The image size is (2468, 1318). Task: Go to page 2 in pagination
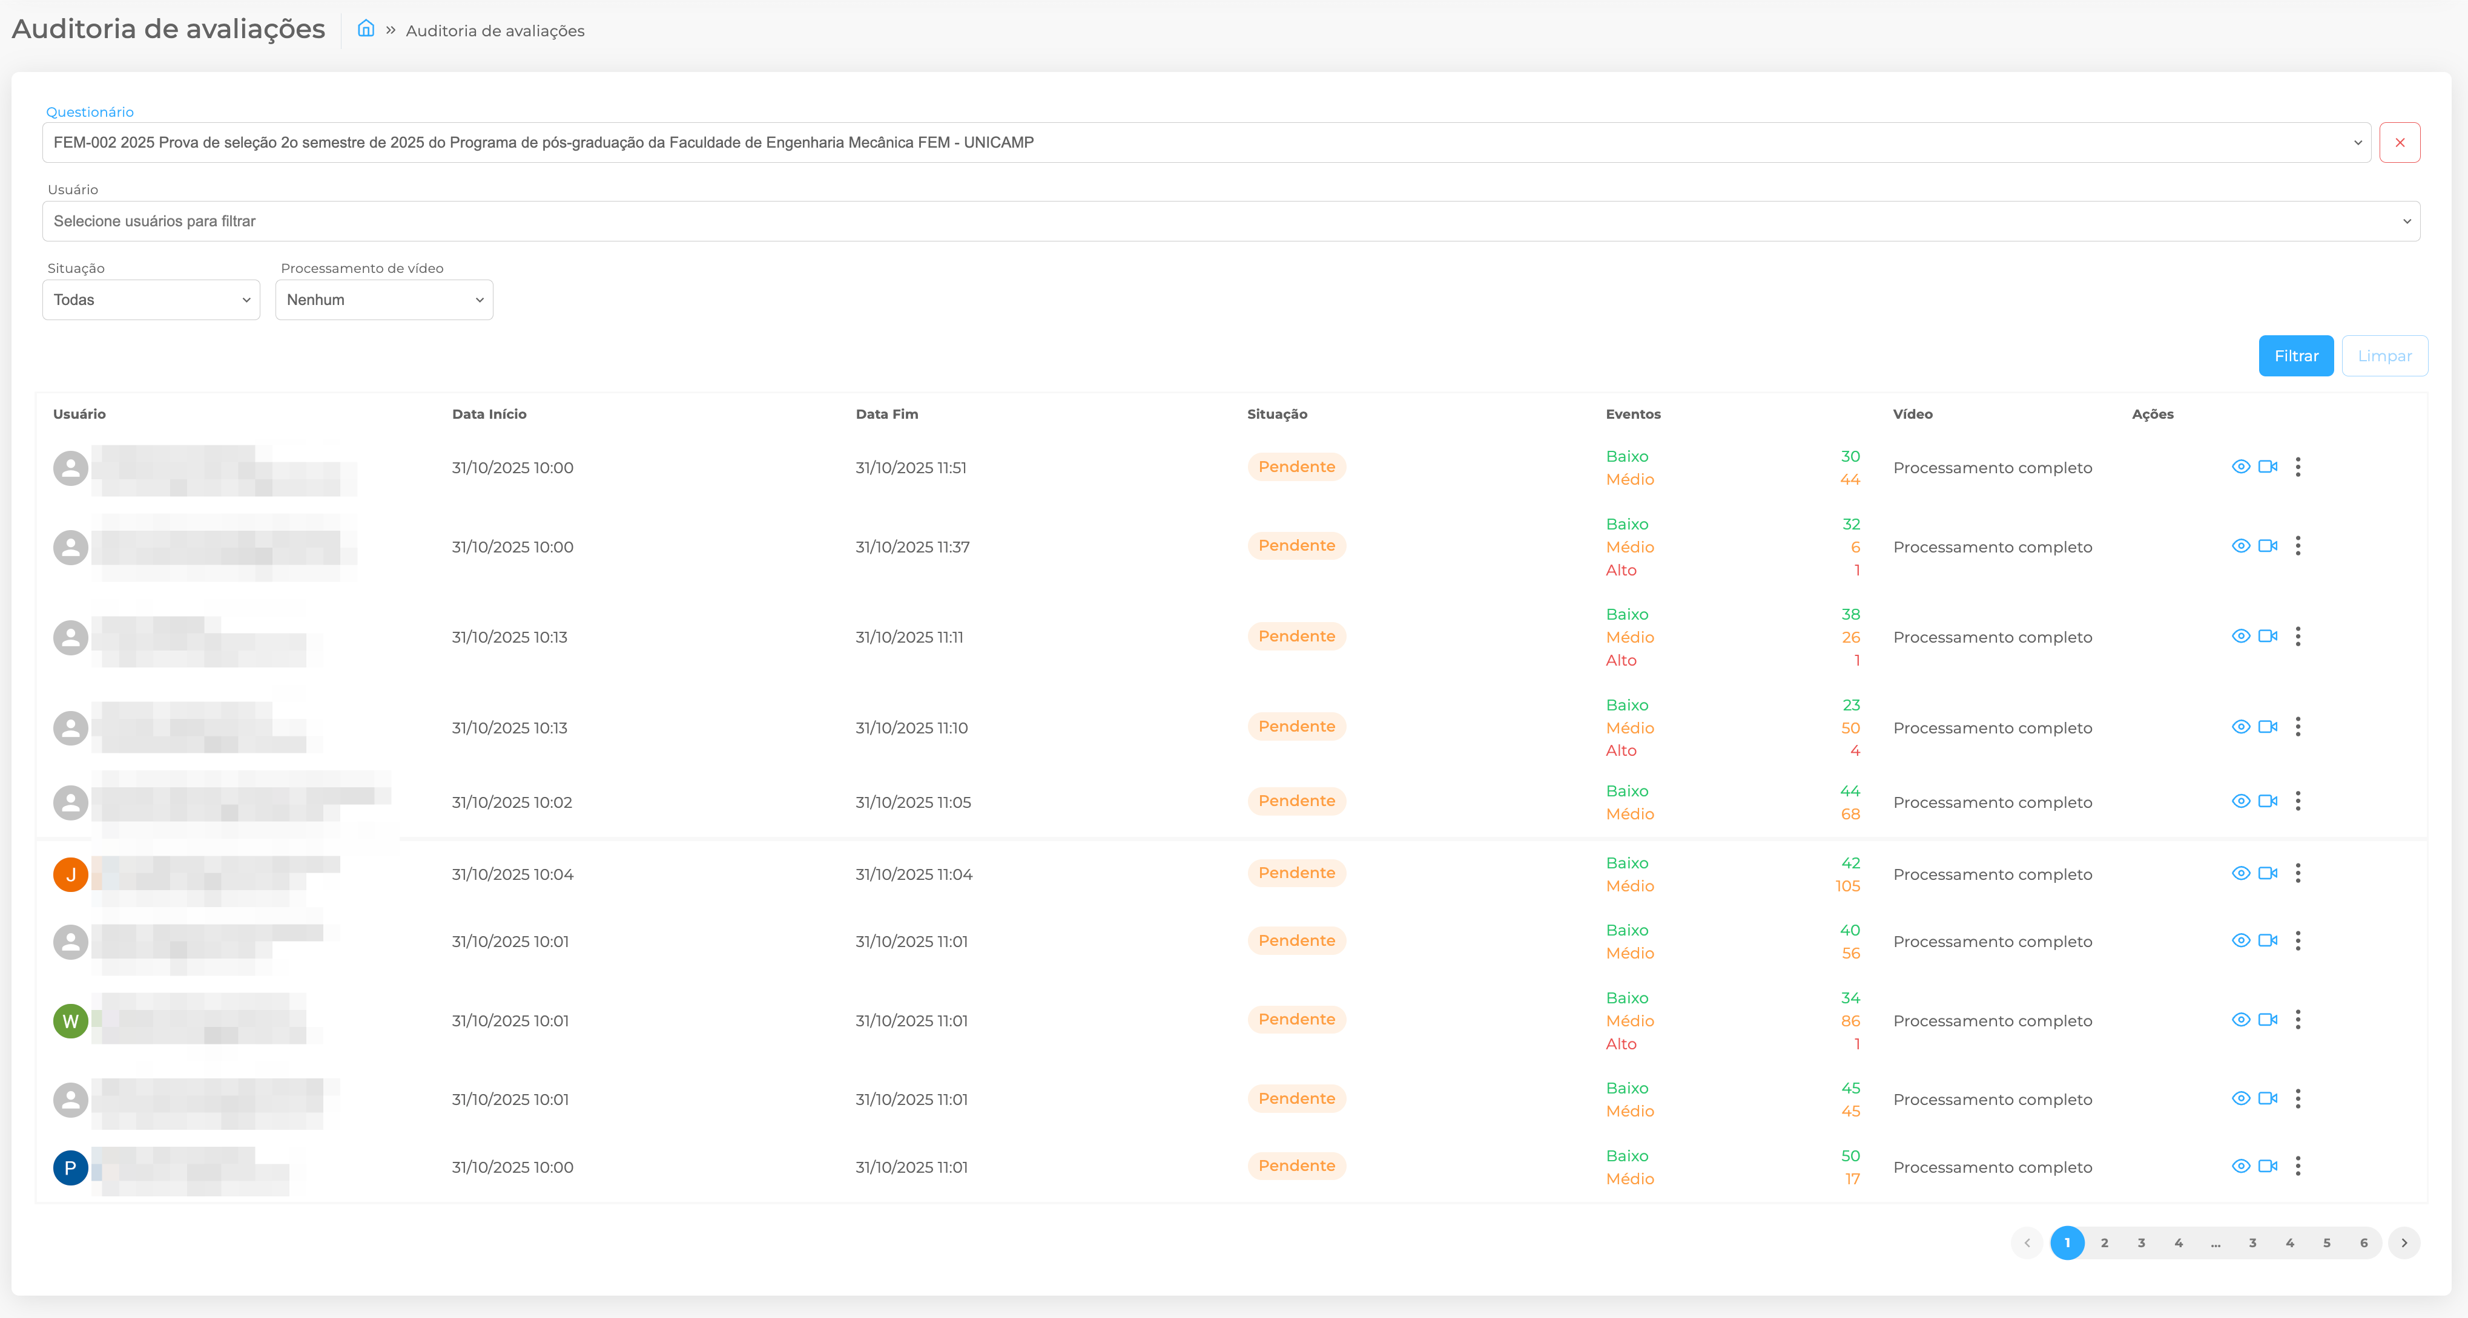2104,1244
